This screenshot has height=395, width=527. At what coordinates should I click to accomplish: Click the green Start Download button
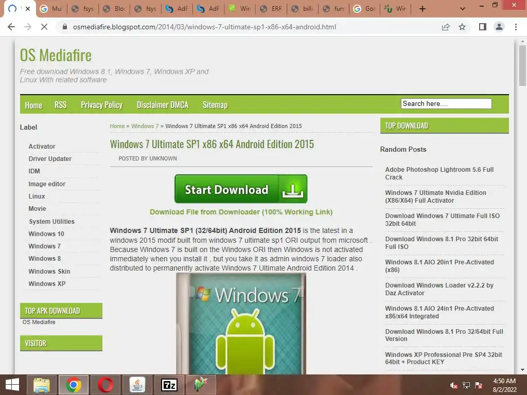tap(241, 189)
